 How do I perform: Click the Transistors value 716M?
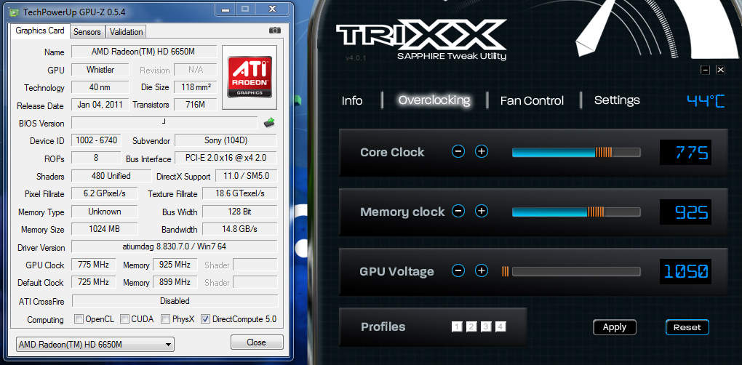point(196,105)
